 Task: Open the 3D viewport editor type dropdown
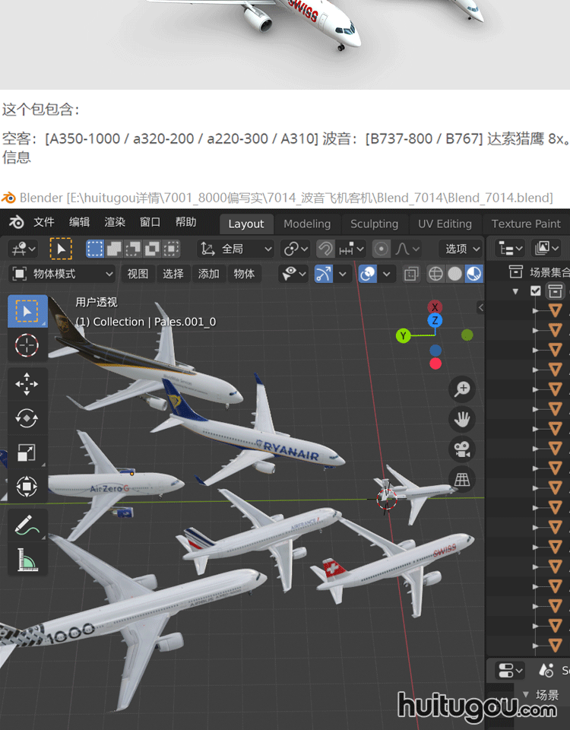[24, 249]
